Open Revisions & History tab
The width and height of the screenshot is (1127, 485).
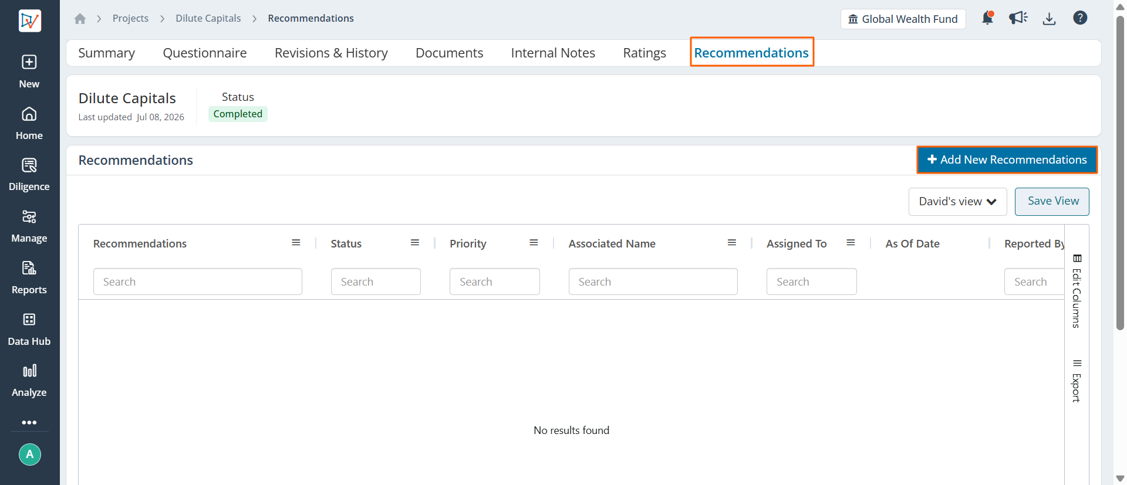tap(331, 53)
